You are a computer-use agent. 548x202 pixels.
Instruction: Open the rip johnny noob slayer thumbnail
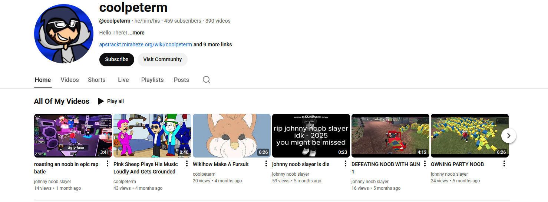pyautogui.click(x=311, y=136)
